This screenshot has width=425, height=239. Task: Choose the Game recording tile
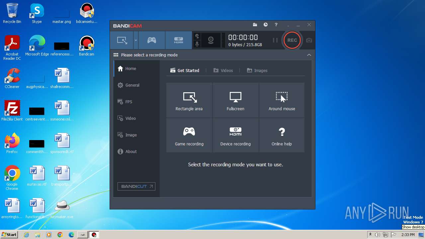pos(189,135)
